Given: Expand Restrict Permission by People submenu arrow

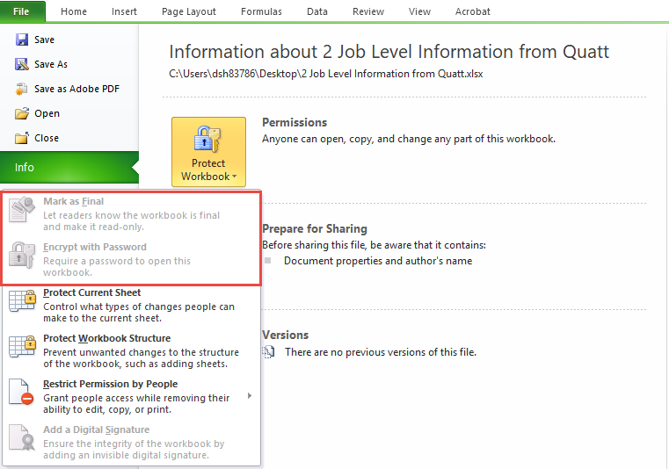Looking at the screenshot, I should pyautogui.click(x=250, y=396).
